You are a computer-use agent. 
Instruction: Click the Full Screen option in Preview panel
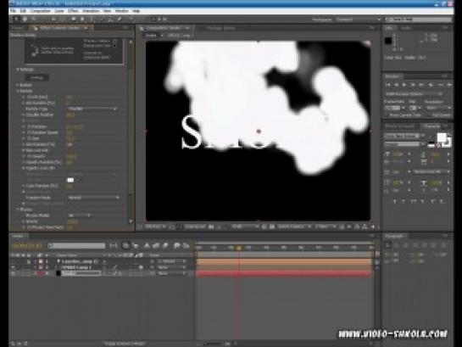[441, 115]
